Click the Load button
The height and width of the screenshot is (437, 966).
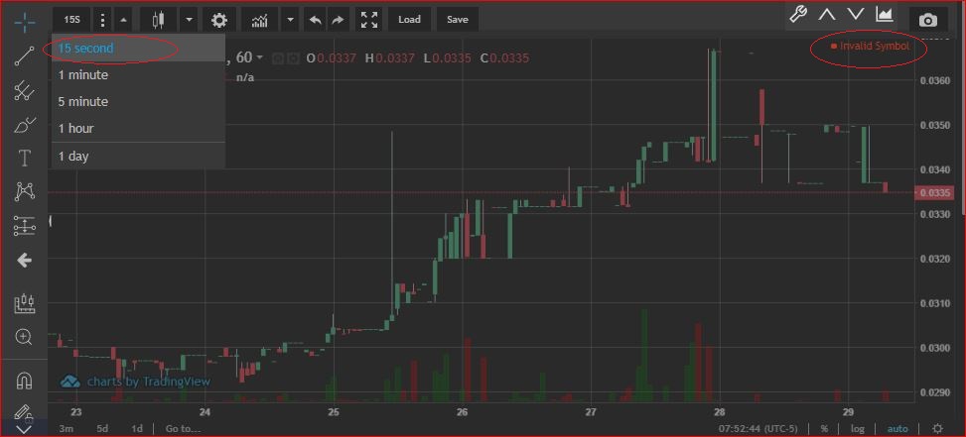point(409,20)
